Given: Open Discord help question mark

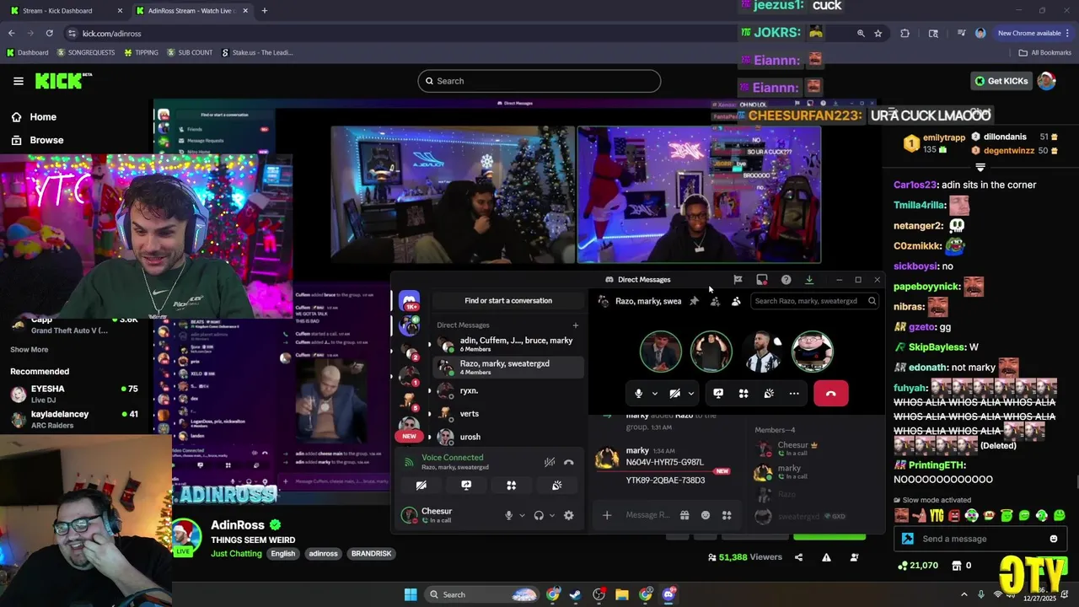Looking at the screenshot, I should (x=786, y=280).
